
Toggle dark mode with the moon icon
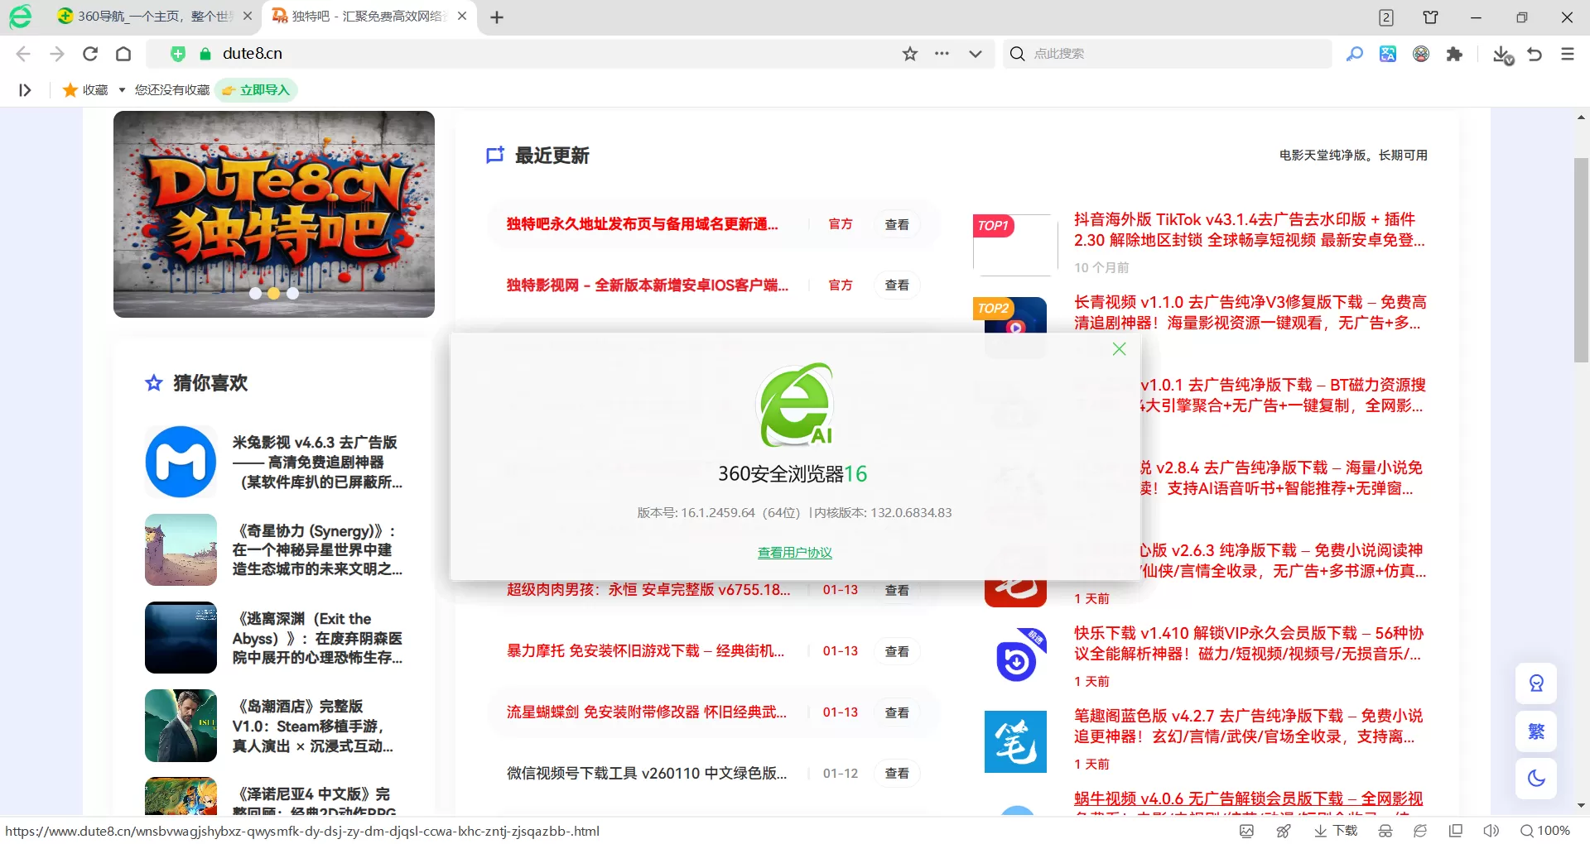coord(1536,778)
